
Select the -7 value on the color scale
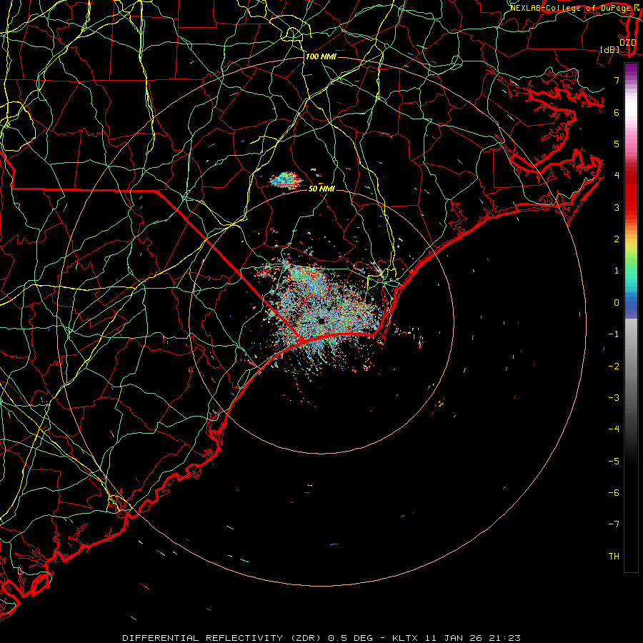(614, 524)
